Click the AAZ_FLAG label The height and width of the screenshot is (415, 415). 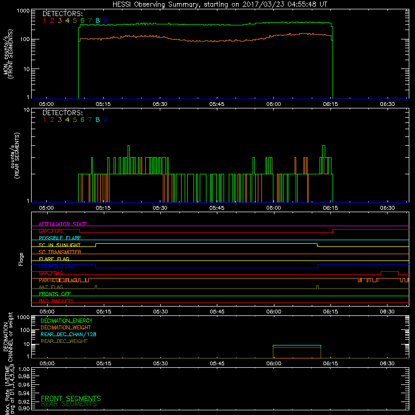coord(51,287)
